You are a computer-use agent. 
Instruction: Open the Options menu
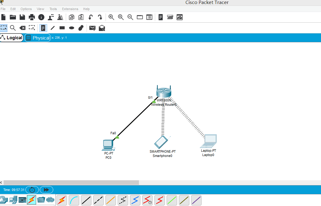pyautogui.click(x=26, y=9)
